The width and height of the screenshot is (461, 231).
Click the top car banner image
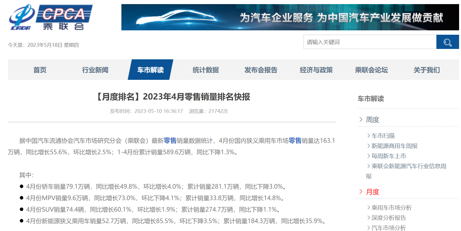pos(290,17)
